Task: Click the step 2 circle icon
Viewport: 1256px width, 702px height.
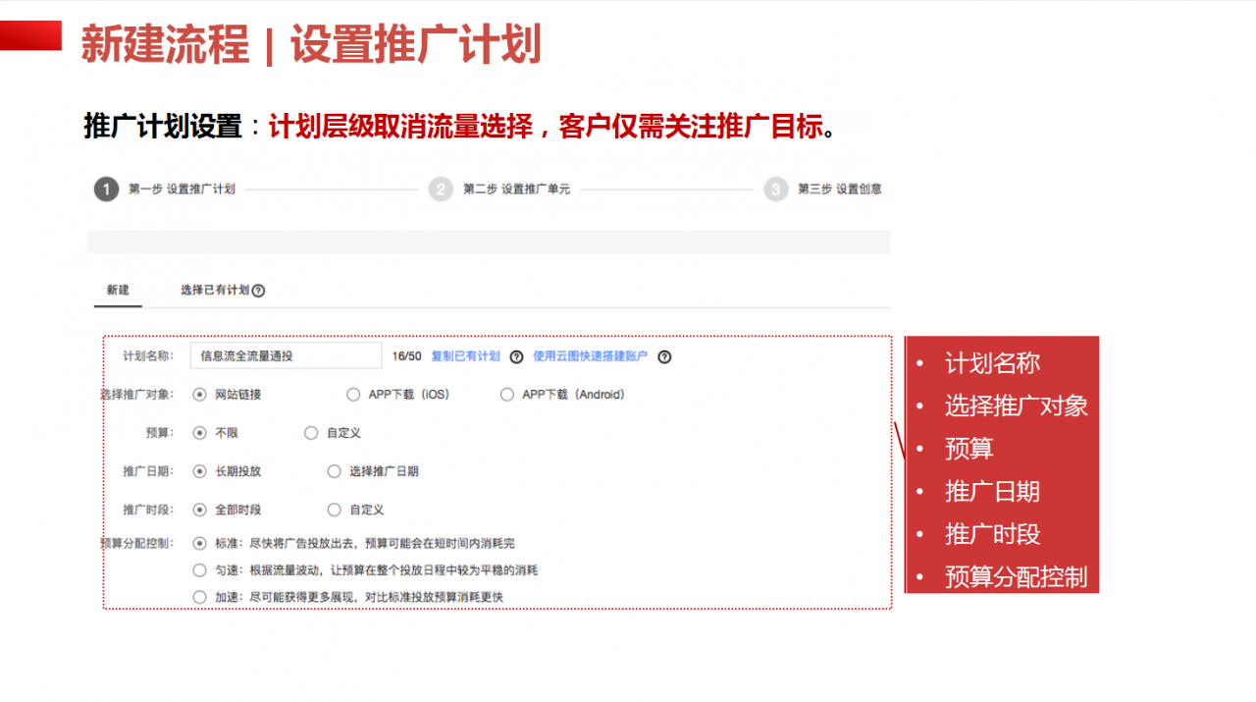Action: [x=441, y=189]
